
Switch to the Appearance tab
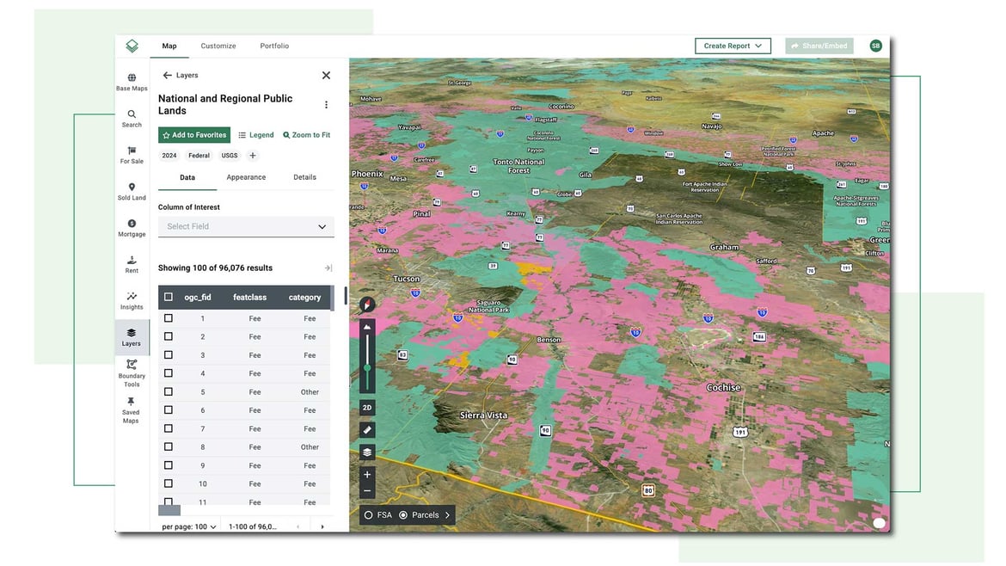click(x=245, y=176)
